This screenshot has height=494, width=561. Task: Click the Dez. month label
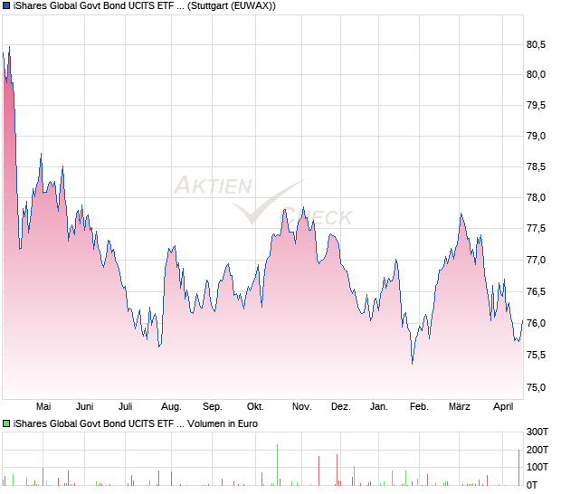coord(340,407)
